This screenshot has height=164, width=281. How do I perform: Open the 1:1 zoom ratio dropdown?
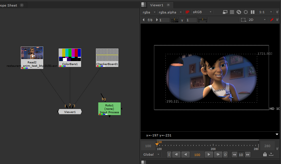[x=266, y=12]
